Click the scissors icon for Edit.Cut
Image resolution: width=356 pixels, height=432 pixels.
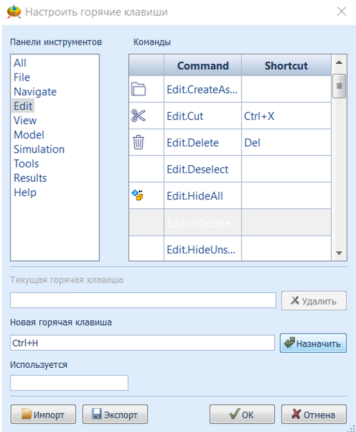[138, 116]
